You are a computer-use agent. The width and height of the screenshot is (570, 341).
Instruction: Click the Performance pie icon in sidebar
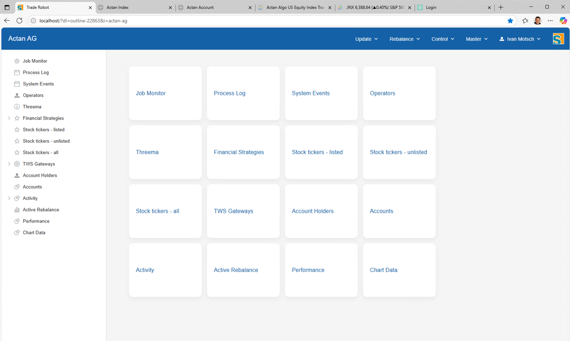[x=16, y=221]
